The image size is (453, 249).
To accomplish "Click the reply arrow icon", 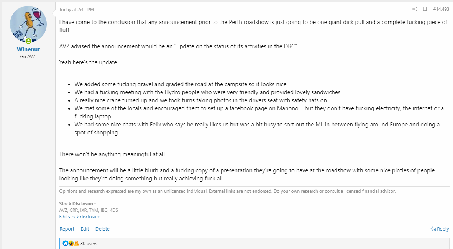I will [433, 229].
